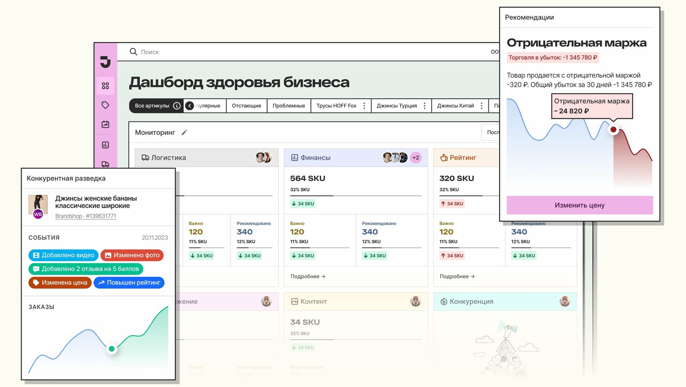This screenshot has width=686, height=387.
Task: Click the jeans product thumbnail
Action: [x=38, y=205]
